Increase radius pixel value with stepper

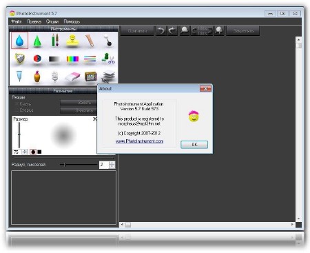click(112, 163)
